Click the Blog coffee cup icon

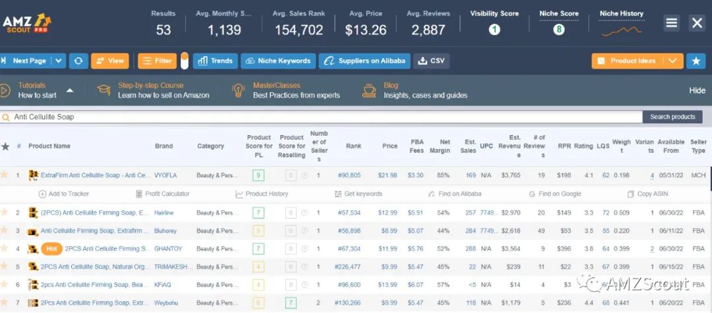369,90
